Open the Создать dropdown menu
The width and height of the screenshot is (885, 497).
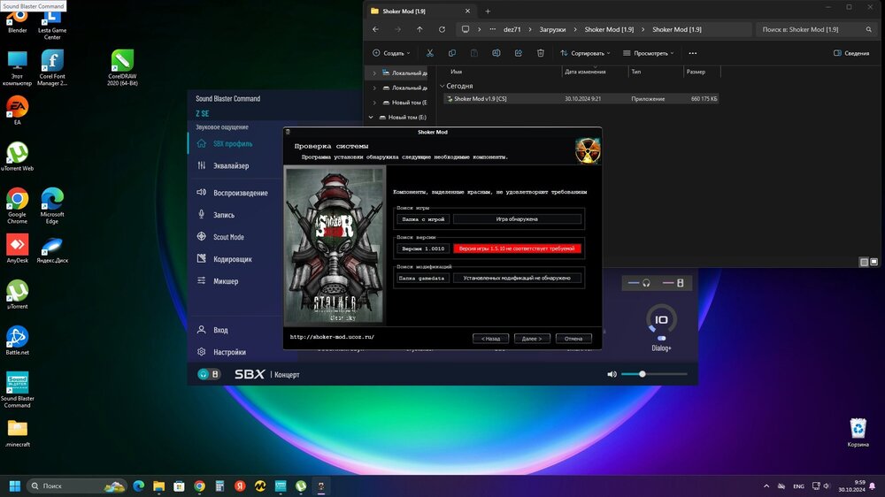[x=393, y=53]
